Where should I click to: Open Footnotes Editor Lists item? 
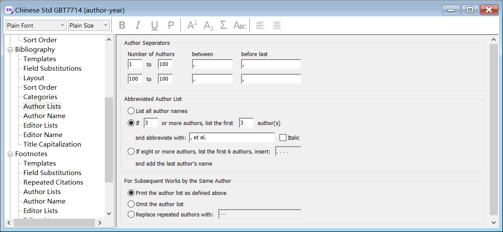coord(41,210)
